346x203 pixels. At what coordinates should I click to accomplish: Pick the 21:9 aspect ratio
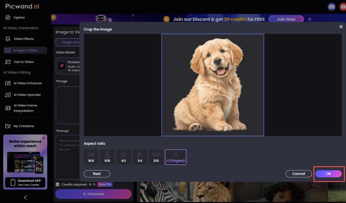click(156, 157)
